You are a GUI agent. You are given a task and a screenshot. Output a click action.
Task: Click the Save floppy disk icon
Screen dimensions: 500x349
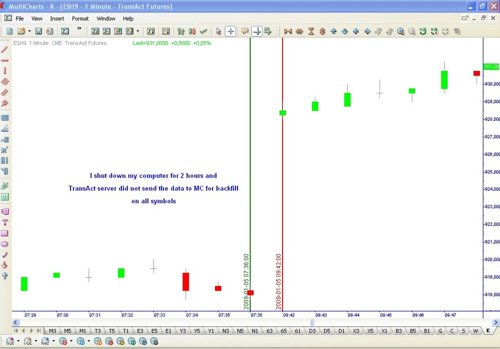[x=38, y=31]
